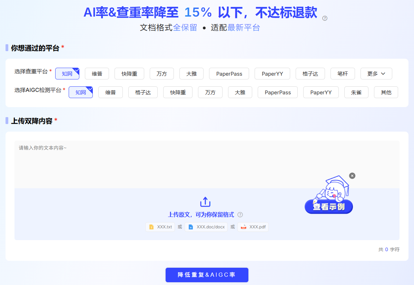This screenshot has width=414, height=285.
Task: Select 笔杆 as the 查重 platform
Action: coord(343,74)
